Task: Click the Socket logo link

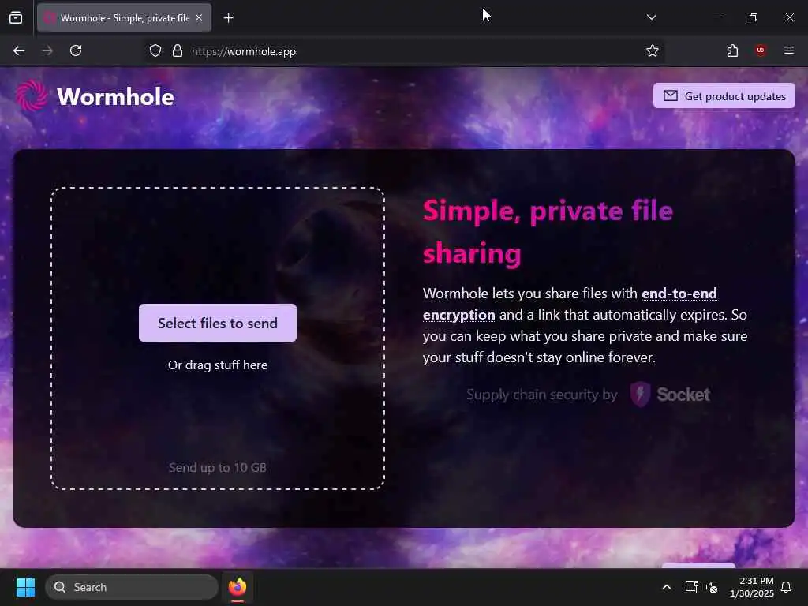Action: (x=670, y=395)
